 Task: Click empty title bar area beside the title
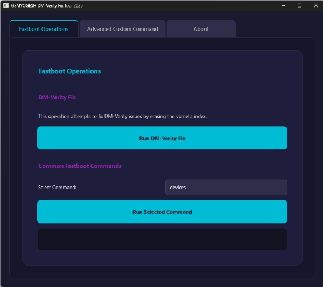pyautogui.click(x=178, y=5)
